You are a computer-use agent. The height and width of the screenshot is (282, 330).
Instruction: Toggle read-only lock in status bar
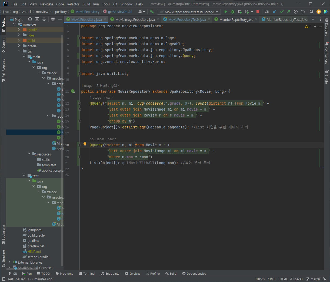(324, 279)
